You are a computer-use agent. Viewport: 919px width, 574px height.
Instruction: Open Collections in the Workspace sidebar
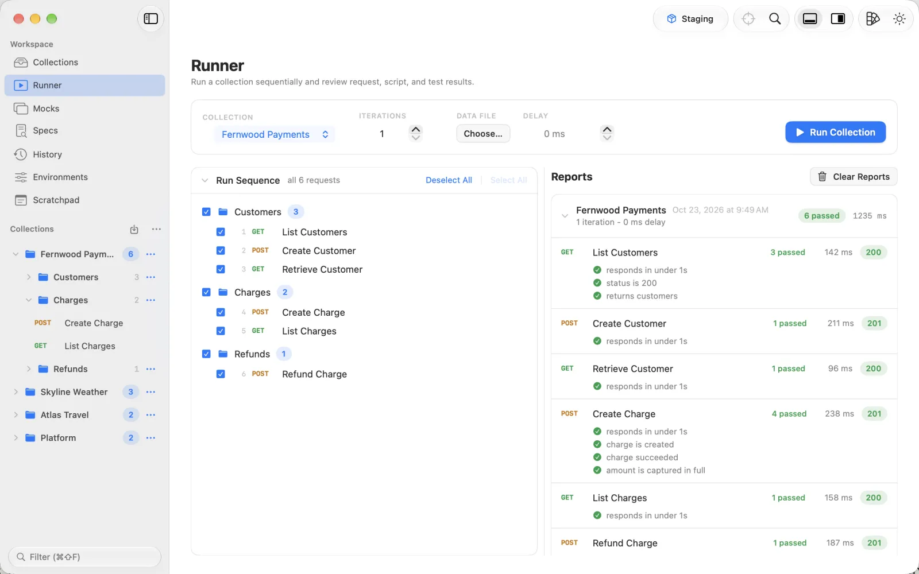coord(84,62)
